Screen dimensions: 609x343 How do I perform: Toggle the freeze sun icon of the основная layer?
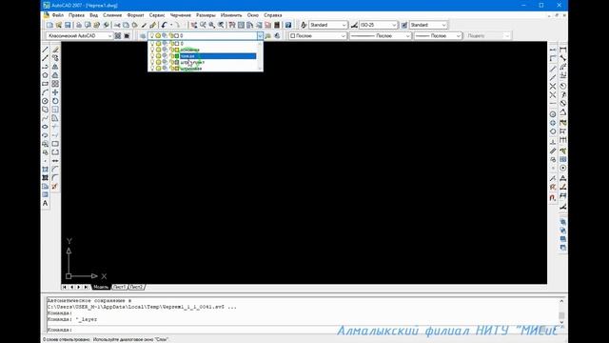tap(159, 50)
